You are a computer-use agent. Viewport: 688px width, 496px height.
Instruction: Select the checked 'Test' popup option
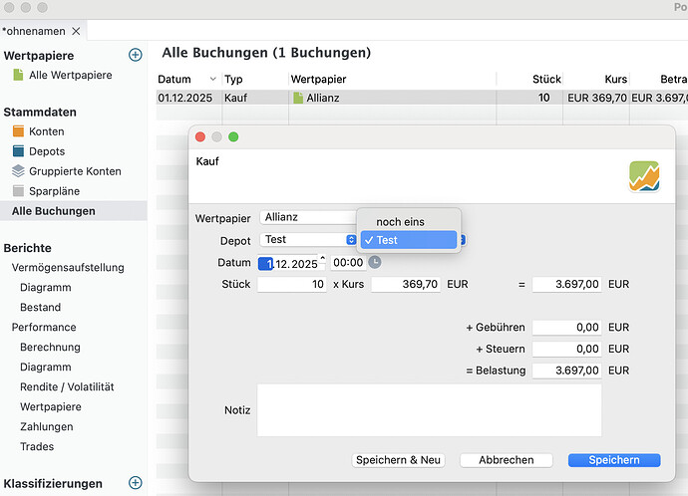point(409,240)
